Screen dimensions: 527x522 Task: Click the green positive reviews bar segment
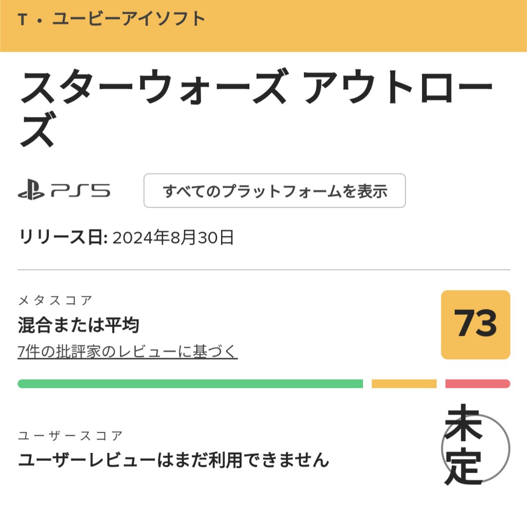pyautogui.click(x=190, y=384)
